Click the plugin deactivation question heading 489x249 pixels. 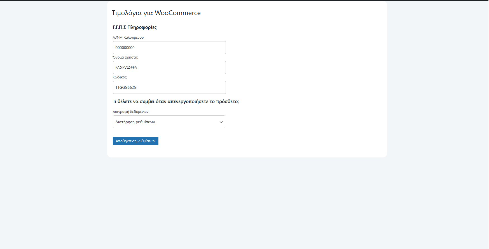[x=176, y=101]
